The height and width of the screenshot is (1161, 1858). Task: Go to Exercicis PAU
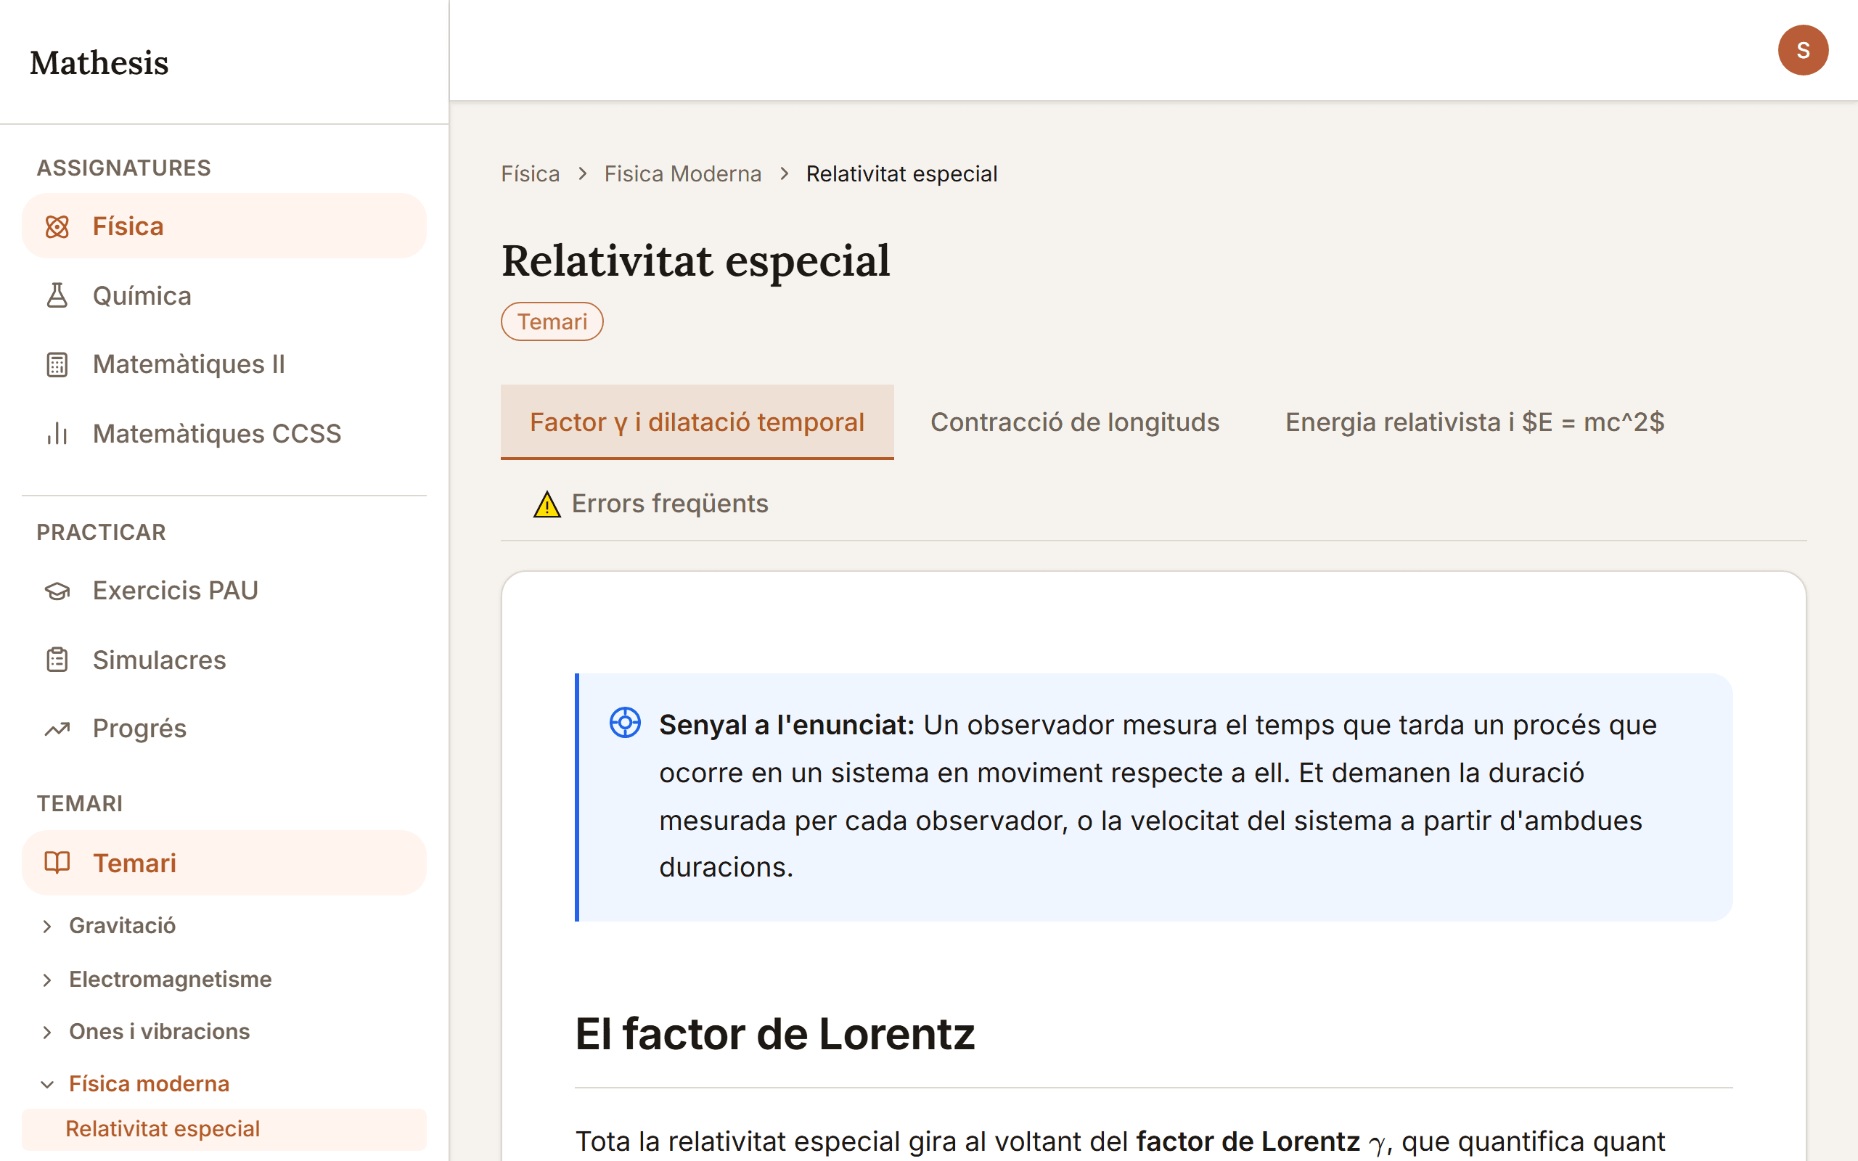[x=224, y=591]
